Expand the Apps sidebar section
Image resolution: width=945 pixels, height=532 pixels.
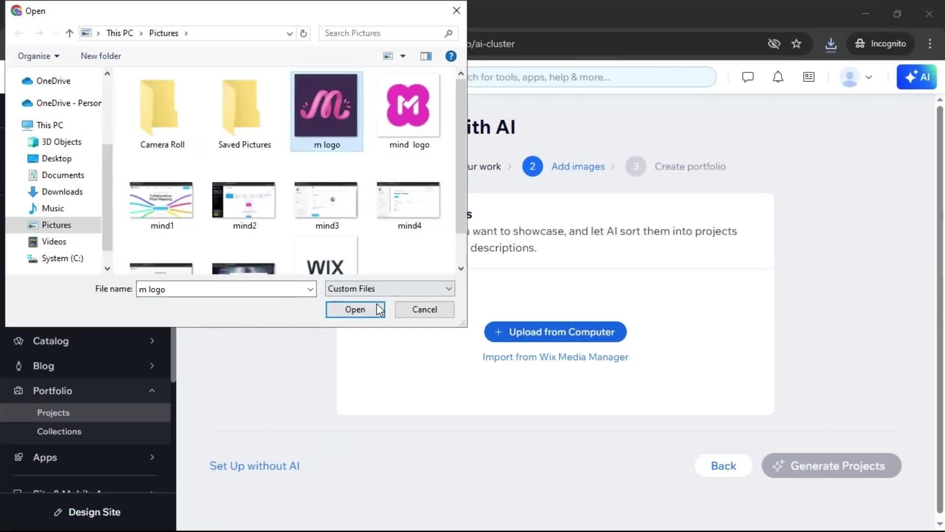point(152,457)
